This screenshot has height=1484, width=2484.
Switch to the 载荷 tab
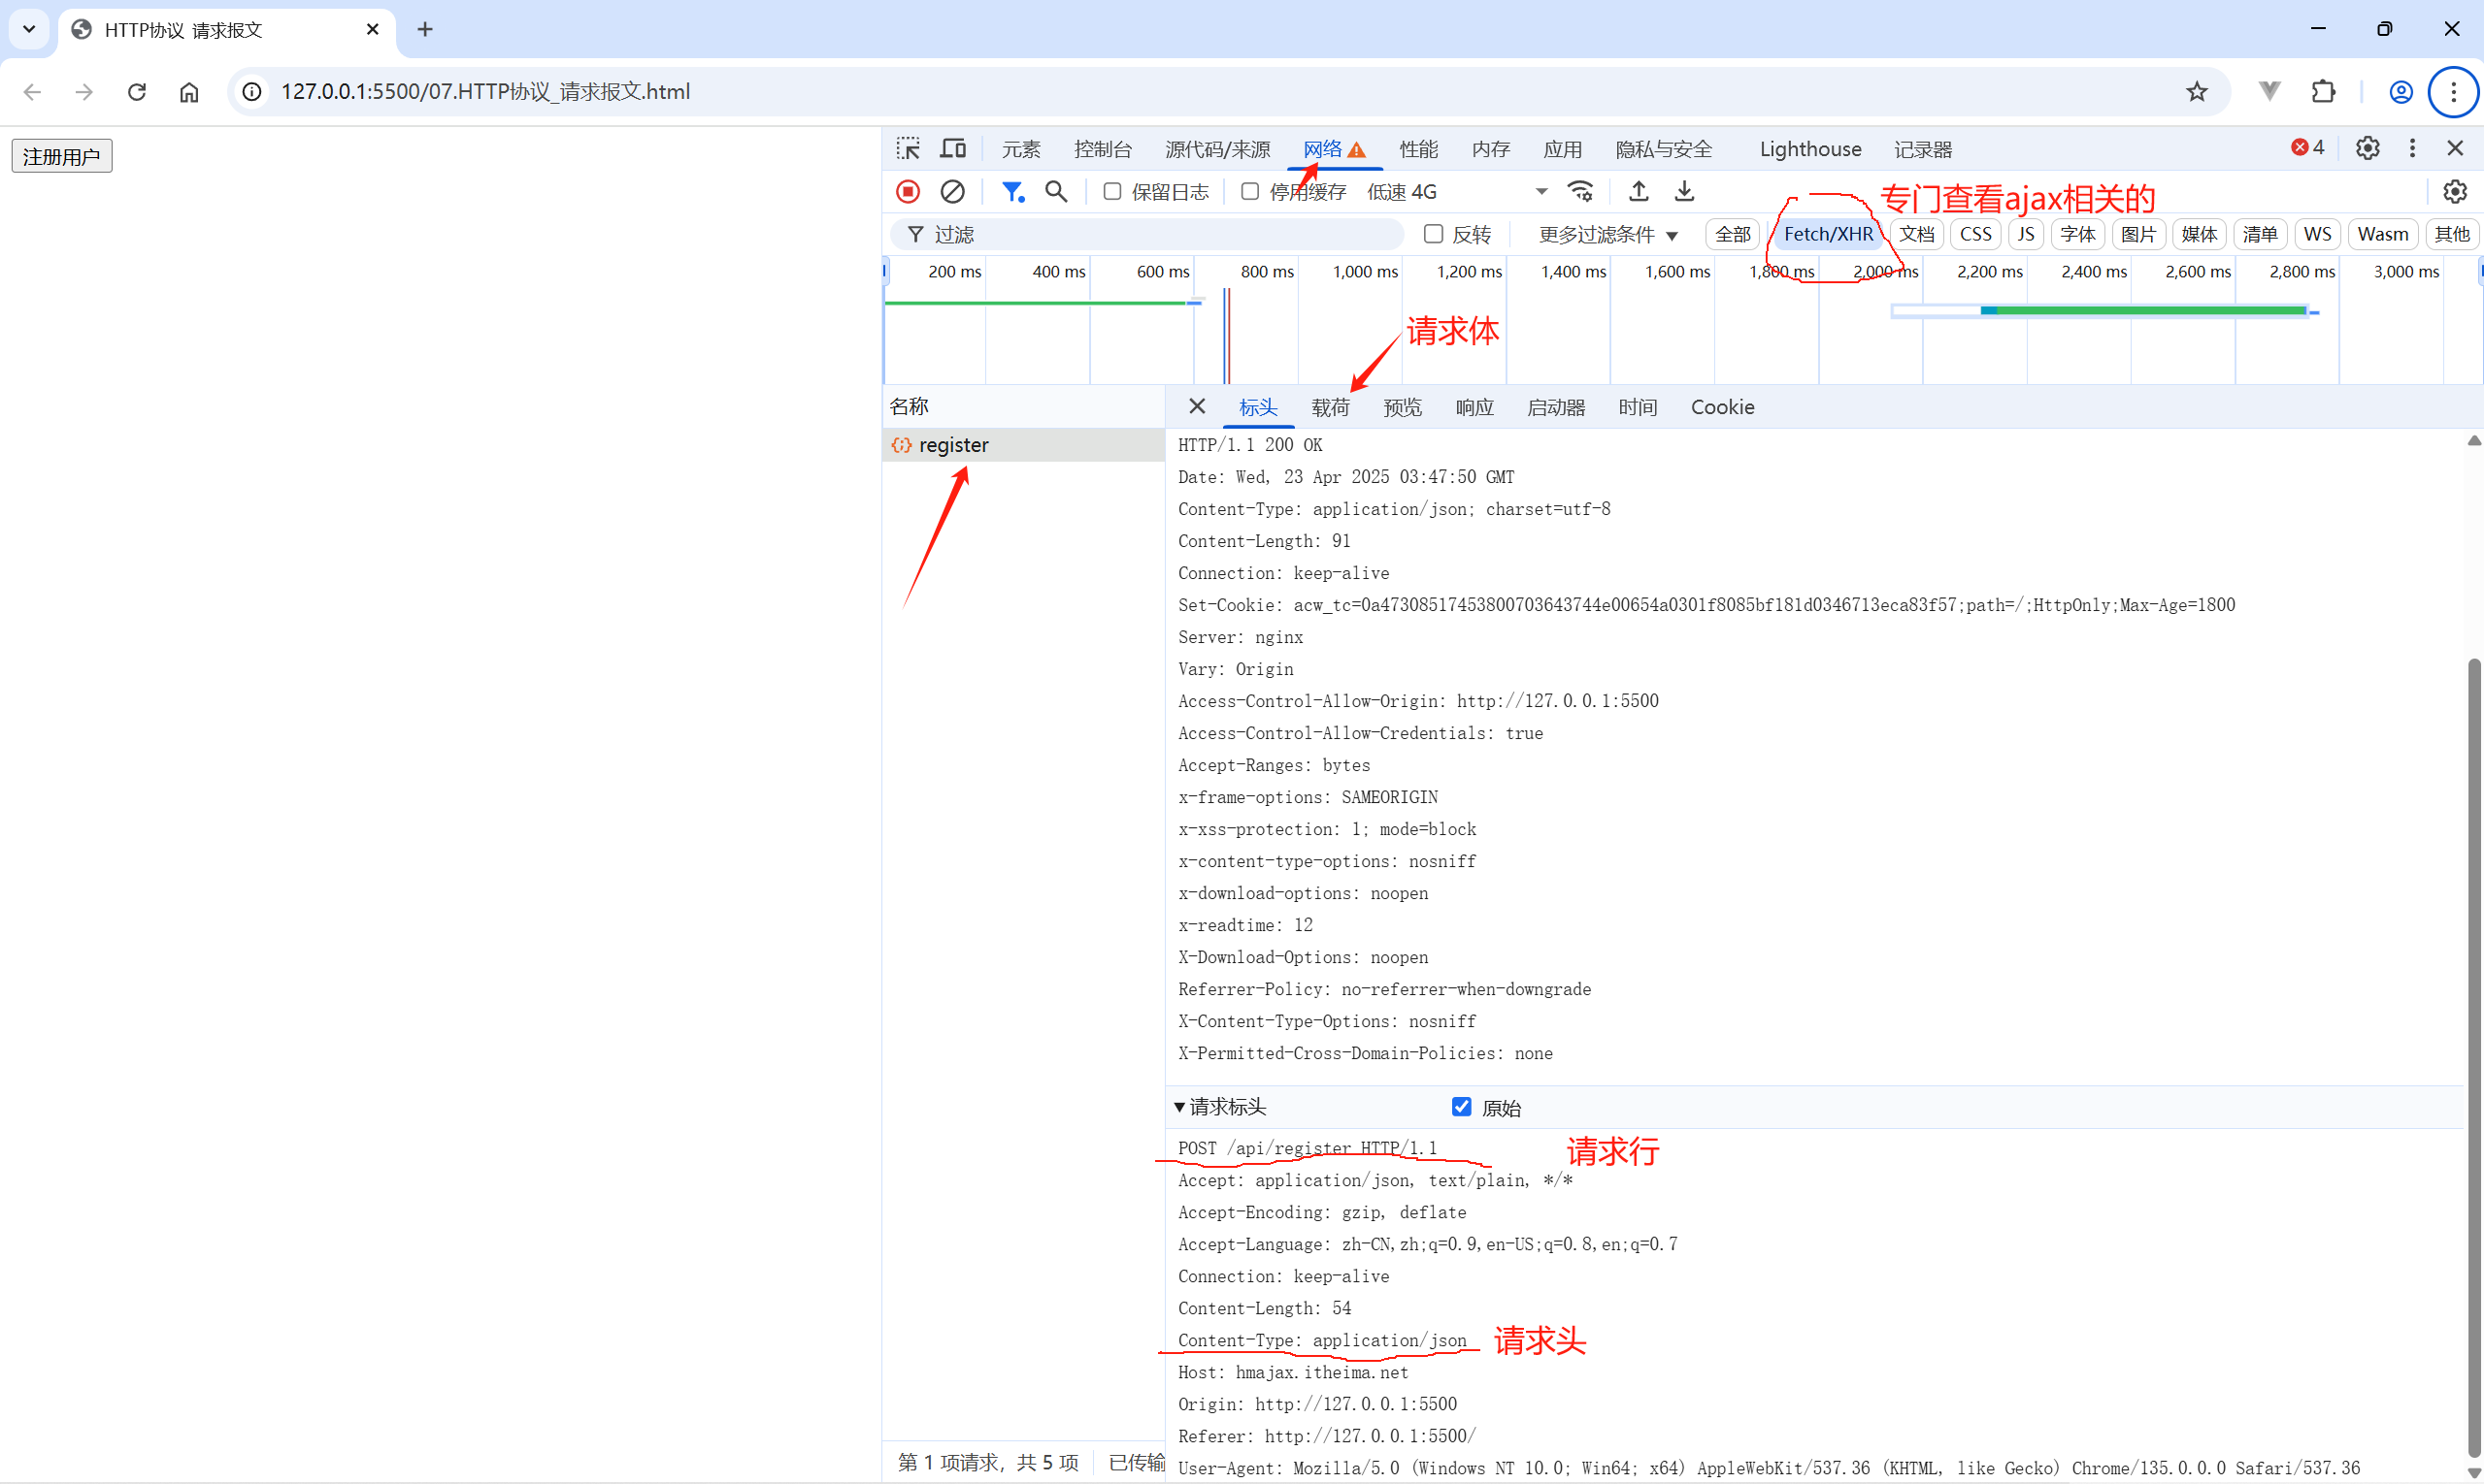point(1330,407)
